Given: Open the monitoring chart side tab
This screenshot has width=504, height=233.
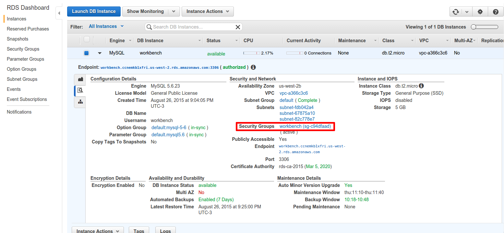Looking at the screenshot, I should coord(80,79).
